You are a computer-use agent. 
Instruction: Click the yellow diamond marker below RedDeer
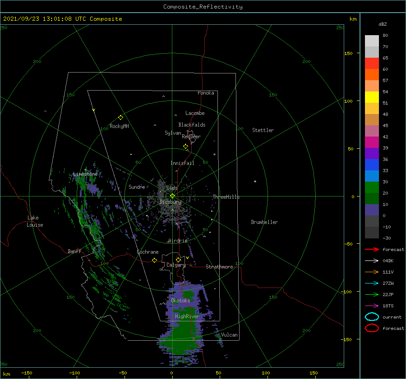pyautogui.click(x=185, y=146)
